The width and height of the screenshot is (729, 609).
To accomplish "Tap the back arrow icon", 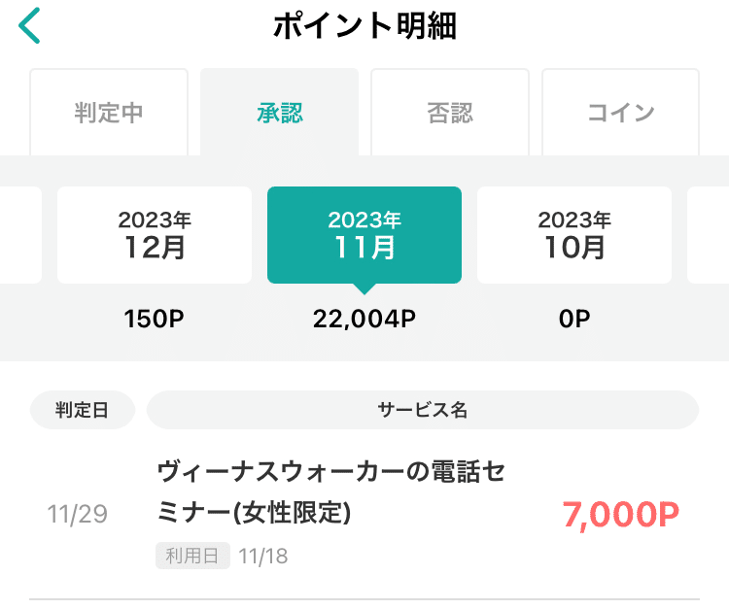I will click(30, 26).
